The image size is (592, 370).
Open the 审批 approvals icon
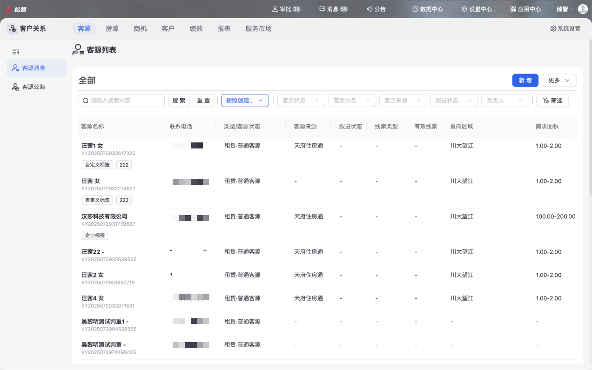click(275, 9)
